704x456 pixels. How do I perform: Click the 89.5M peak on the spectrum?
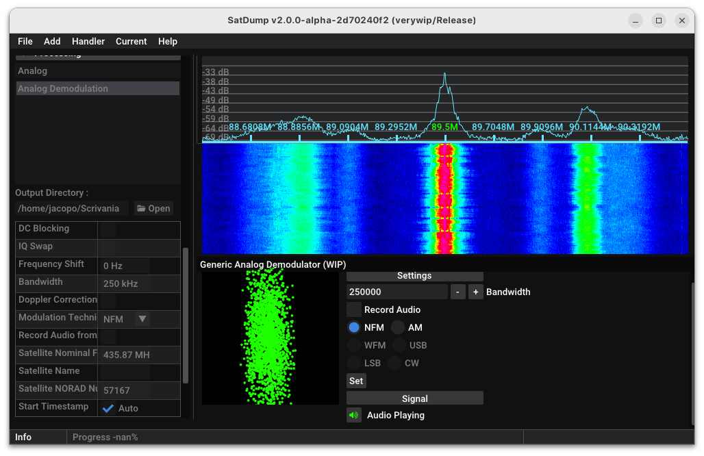tap(444, 75)
